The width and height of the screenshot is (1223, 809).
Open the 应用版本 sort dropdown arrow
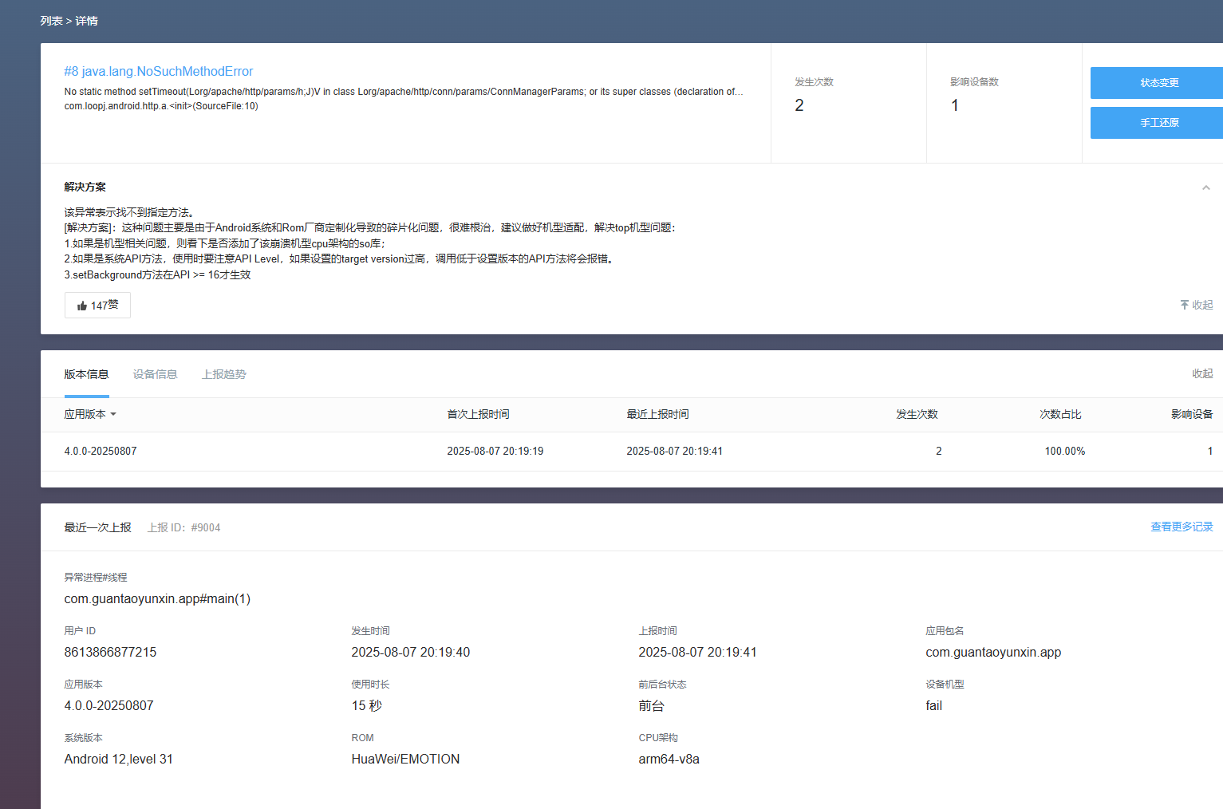pos(113,414)
